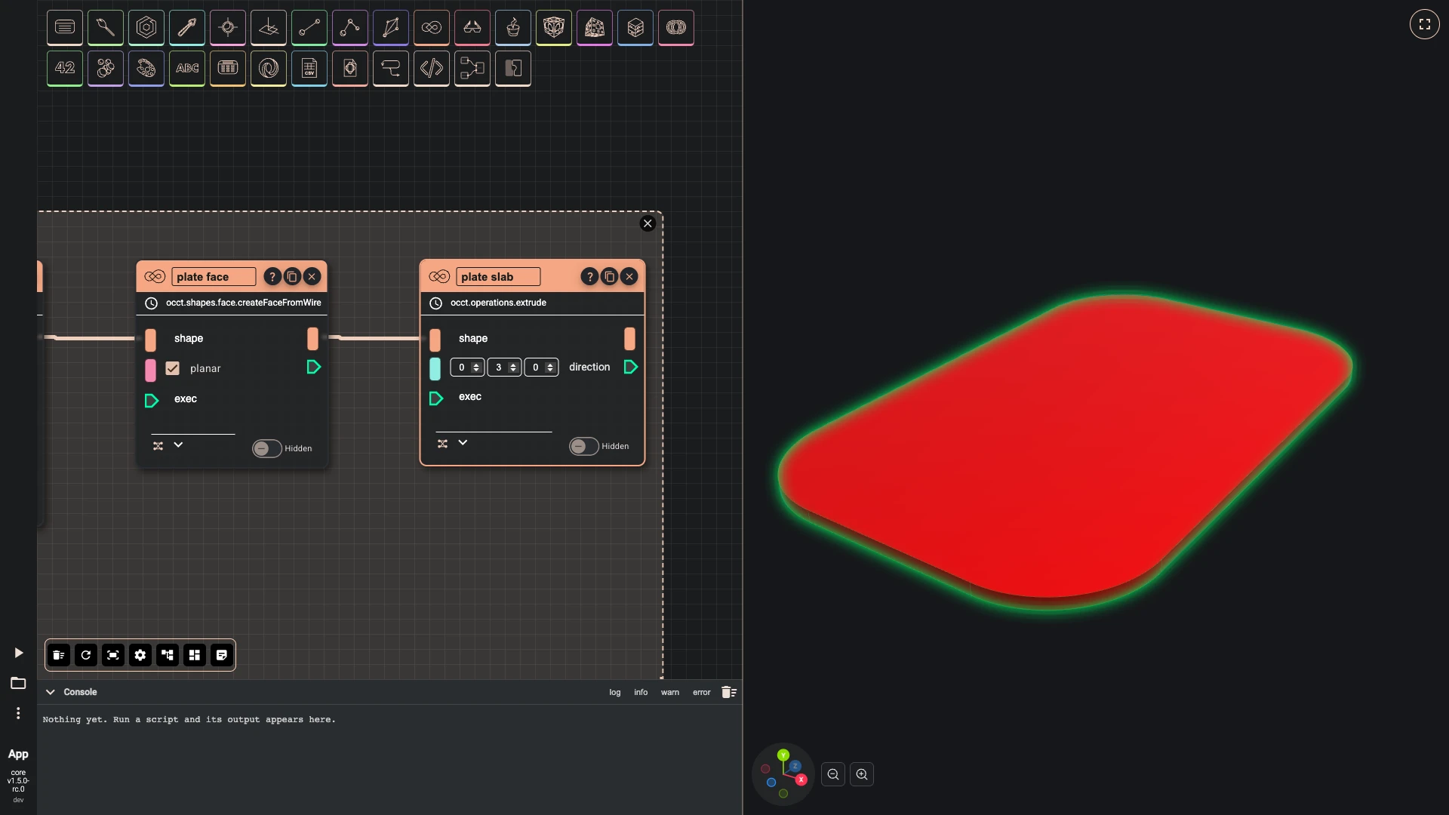Screen dimensions: 1449x815
Task: Duplicate the plate slab node
Action: coord(610,277)
